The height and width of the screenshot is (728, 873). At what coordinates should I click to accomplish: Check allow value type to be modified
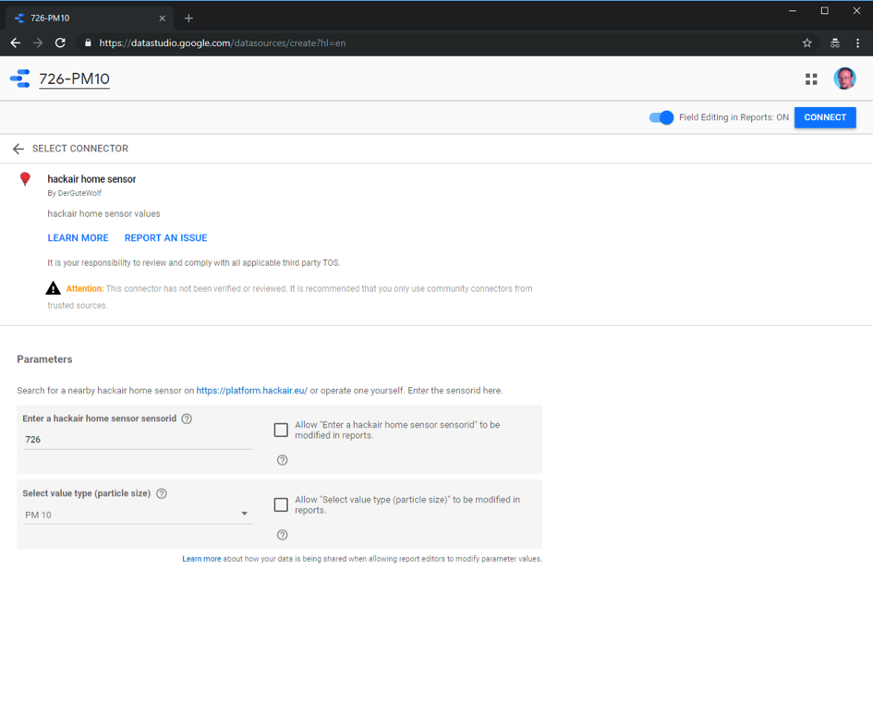pos(281,504)
